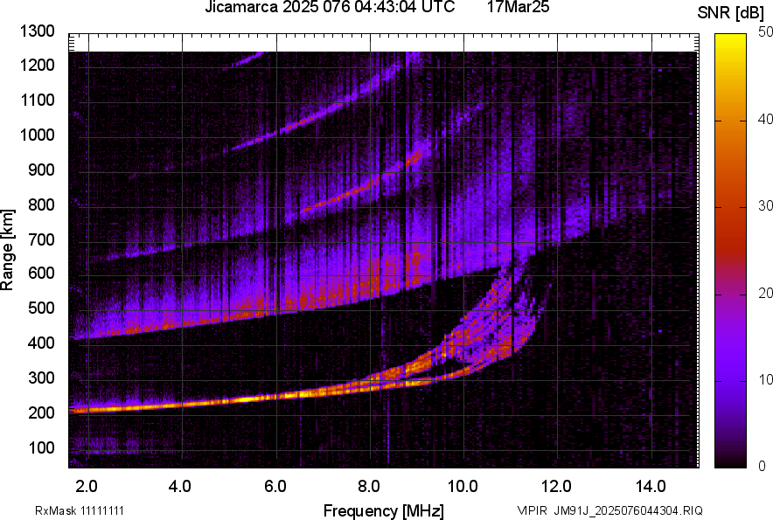Click the 17Mar25 date label
Viewport: 773px width, 520px height.
519,7
